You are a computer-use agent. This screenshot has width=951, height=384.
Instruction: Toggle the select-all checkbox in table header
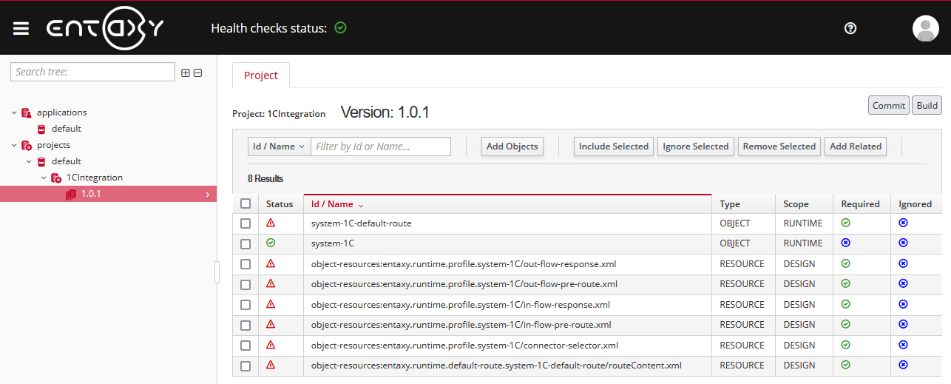click(x=246, y=203)
